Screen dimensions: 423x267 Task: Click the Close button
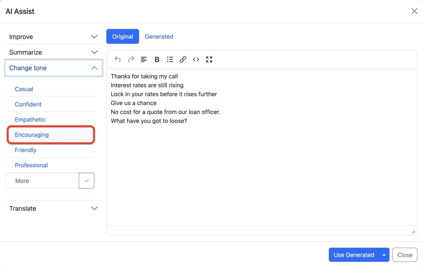pos(405,255)
